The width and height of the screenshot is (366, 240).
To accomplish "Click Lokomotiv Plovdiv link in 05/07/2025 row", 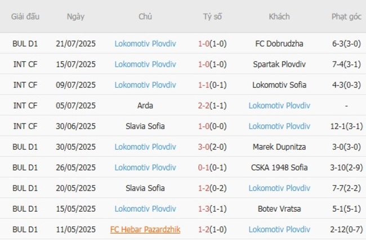I will pos(279,105).
